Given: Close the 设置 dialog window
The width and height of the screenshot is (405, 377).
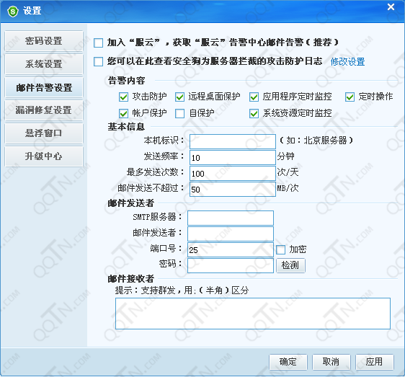Looking at the screenshot, I should (x=391, y=7).
